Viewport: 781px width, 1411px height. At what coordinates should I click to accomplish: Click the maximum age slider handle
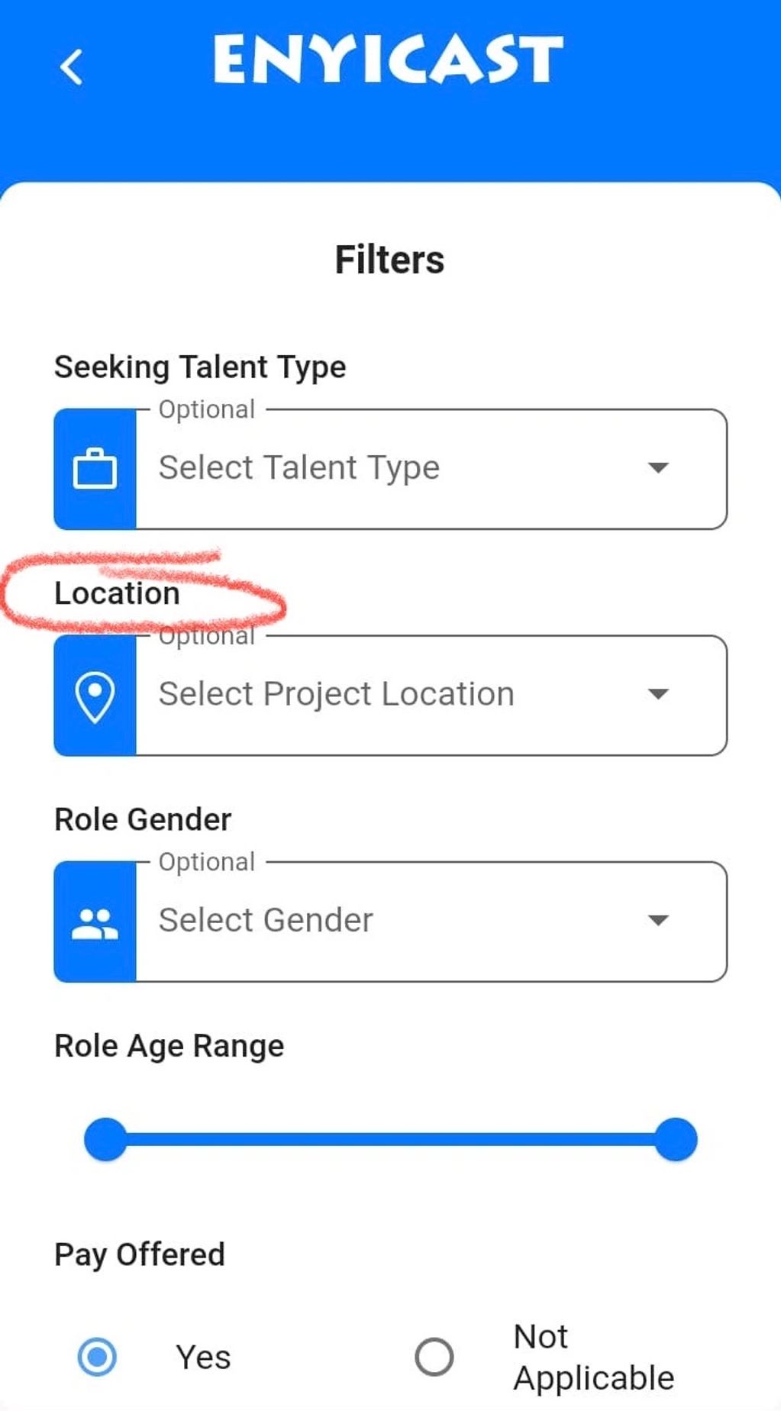click(x=676, y=1139)
